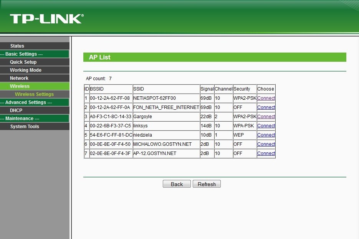This screenshot has width=359, height=239.
Task: Connect to AP-12.GOSTYN.NET network
Action: [x=266, y=153]
